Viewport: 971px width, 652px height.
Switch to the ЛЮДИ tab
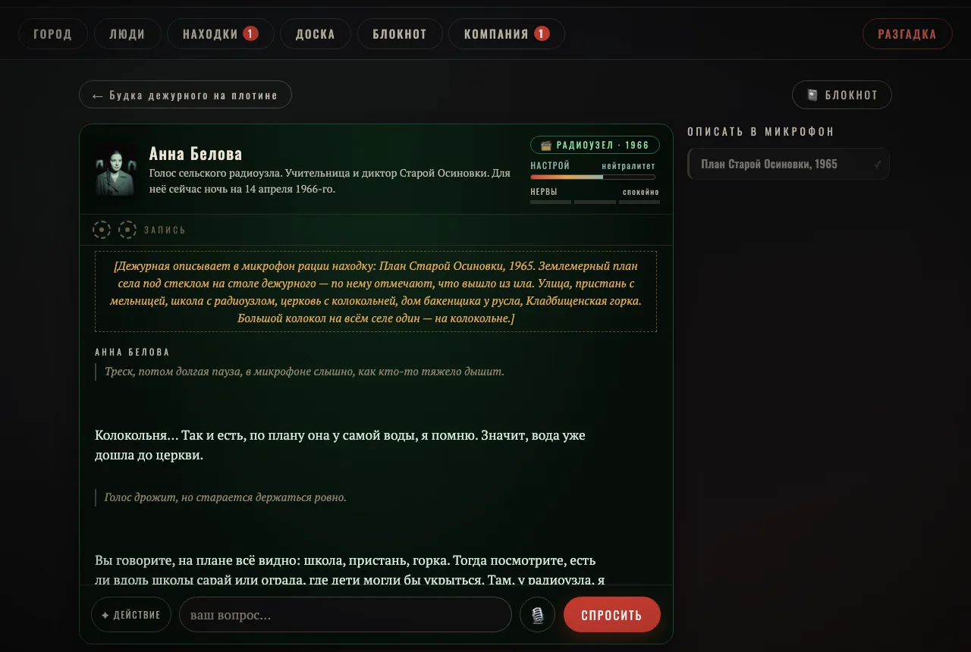(x=127, y=34)
